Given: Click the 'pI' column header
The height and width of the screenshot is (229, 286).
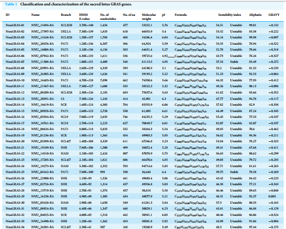Looking at the screenshot, I should pyautogui.click(x=164, y=15).
